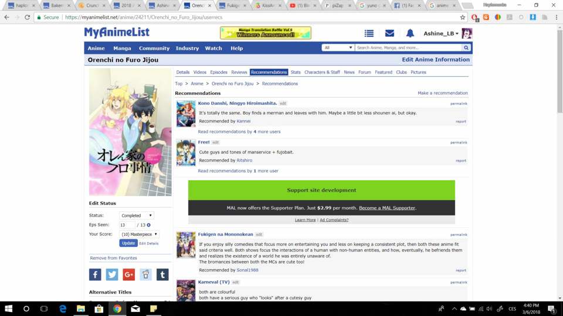The height and width of the screenshot is (316, 563).
Task: Open the search category All dropdown
Action: tap(338, 48)
